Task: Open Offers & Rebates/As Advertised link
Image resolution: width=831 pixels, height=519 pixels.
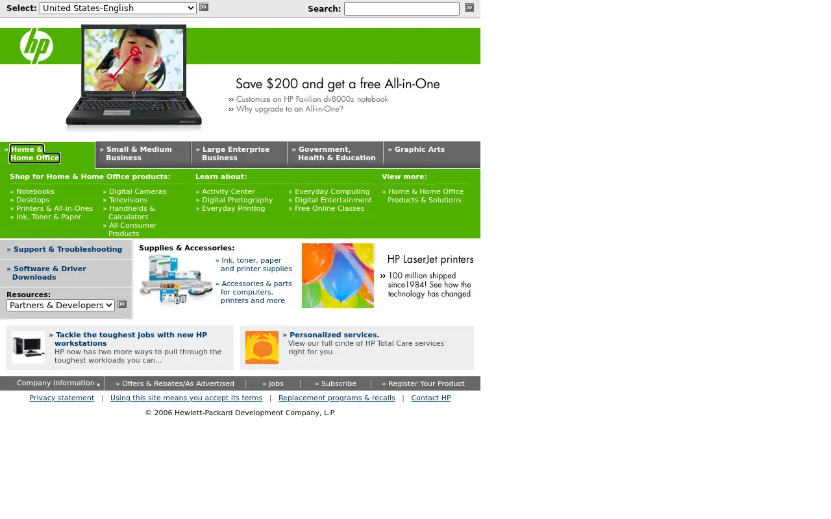Action: tap(175, 383)
